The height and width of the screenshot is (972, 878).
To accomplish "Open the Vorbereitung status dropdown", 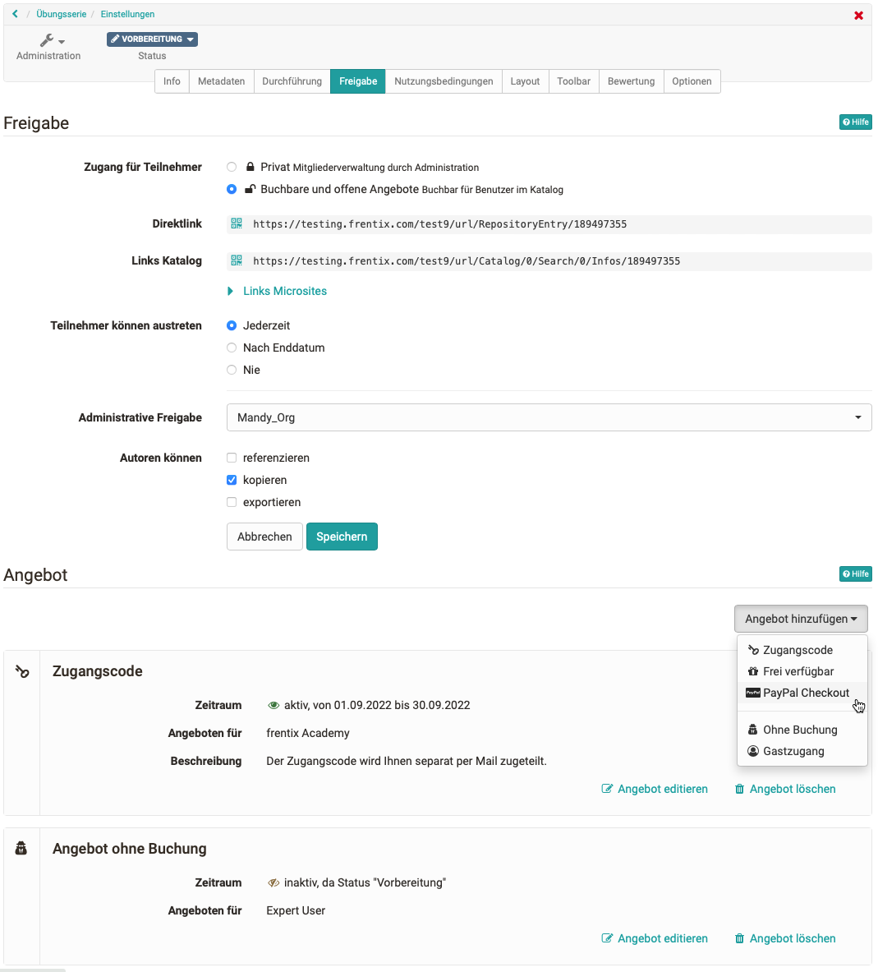I will [x=152, y=39].
